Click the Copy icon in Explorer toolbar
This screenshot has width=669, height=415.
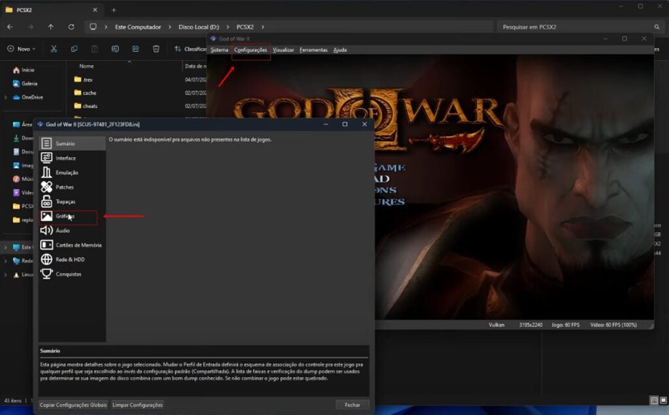(74, 49)
